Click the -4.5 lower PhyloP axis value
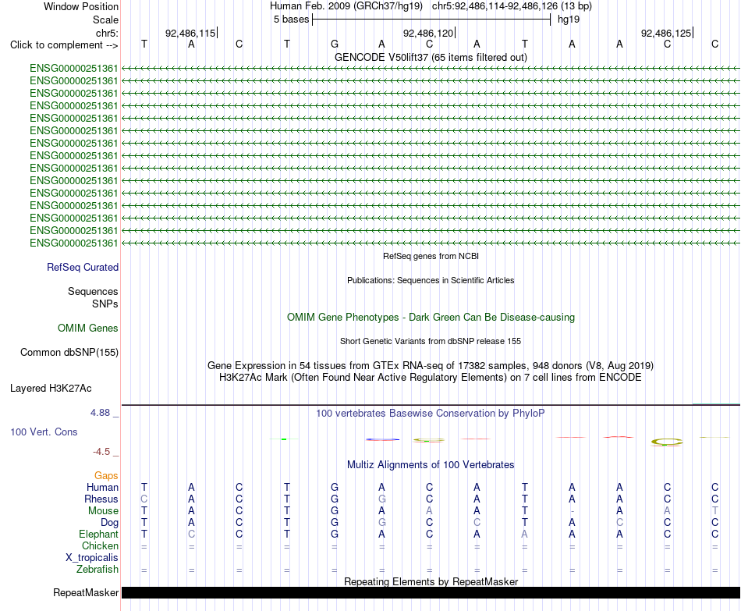741x611 pixels. click(x=101, y=452)
